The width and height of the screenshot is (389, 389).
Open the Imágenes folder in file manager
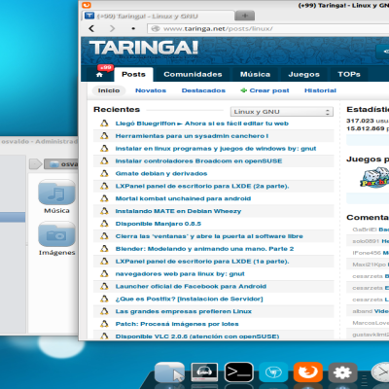click(x=56, y=234)
